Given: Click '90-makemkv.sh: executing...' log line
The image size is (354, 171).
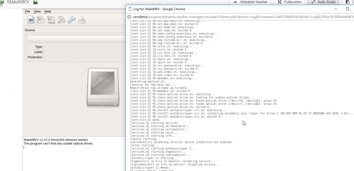Looking at the screenshot, I should click(x=163, y=78).
